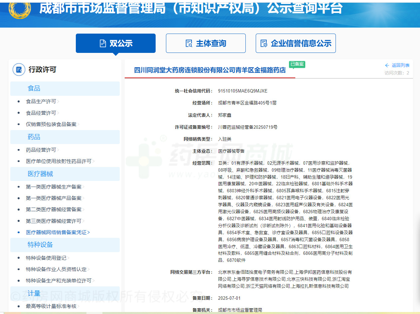The width and height of the screenshot is (420, 314).
Task: Click the 网络销售类型 field label
Action: 198,139
